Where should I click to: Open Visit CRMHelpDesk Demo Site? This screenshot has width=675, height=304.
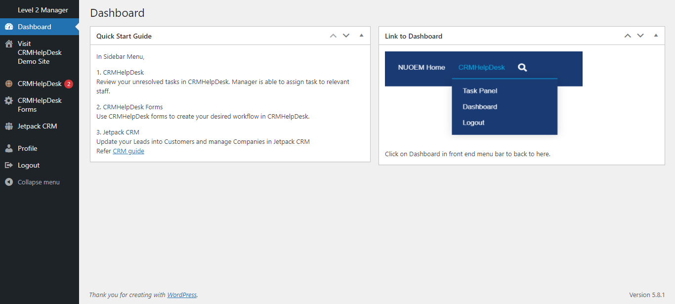tap(40, 52)
